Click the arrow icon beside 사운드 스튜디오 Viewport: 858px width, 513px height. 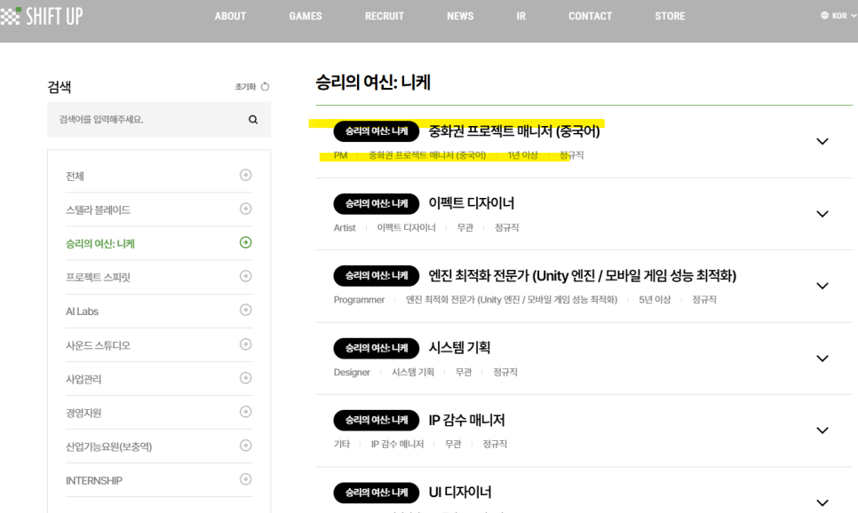(246, 344)
